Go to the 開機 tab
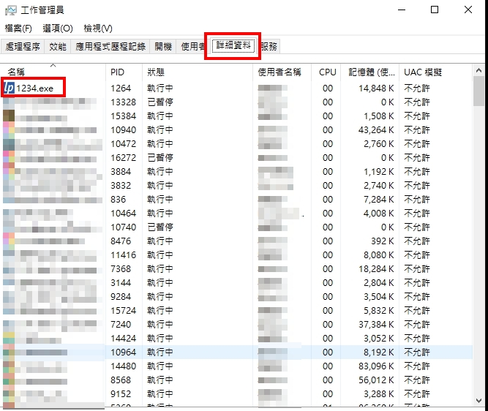This screenshot has height=411, width=488. click(x=163, y=46)
